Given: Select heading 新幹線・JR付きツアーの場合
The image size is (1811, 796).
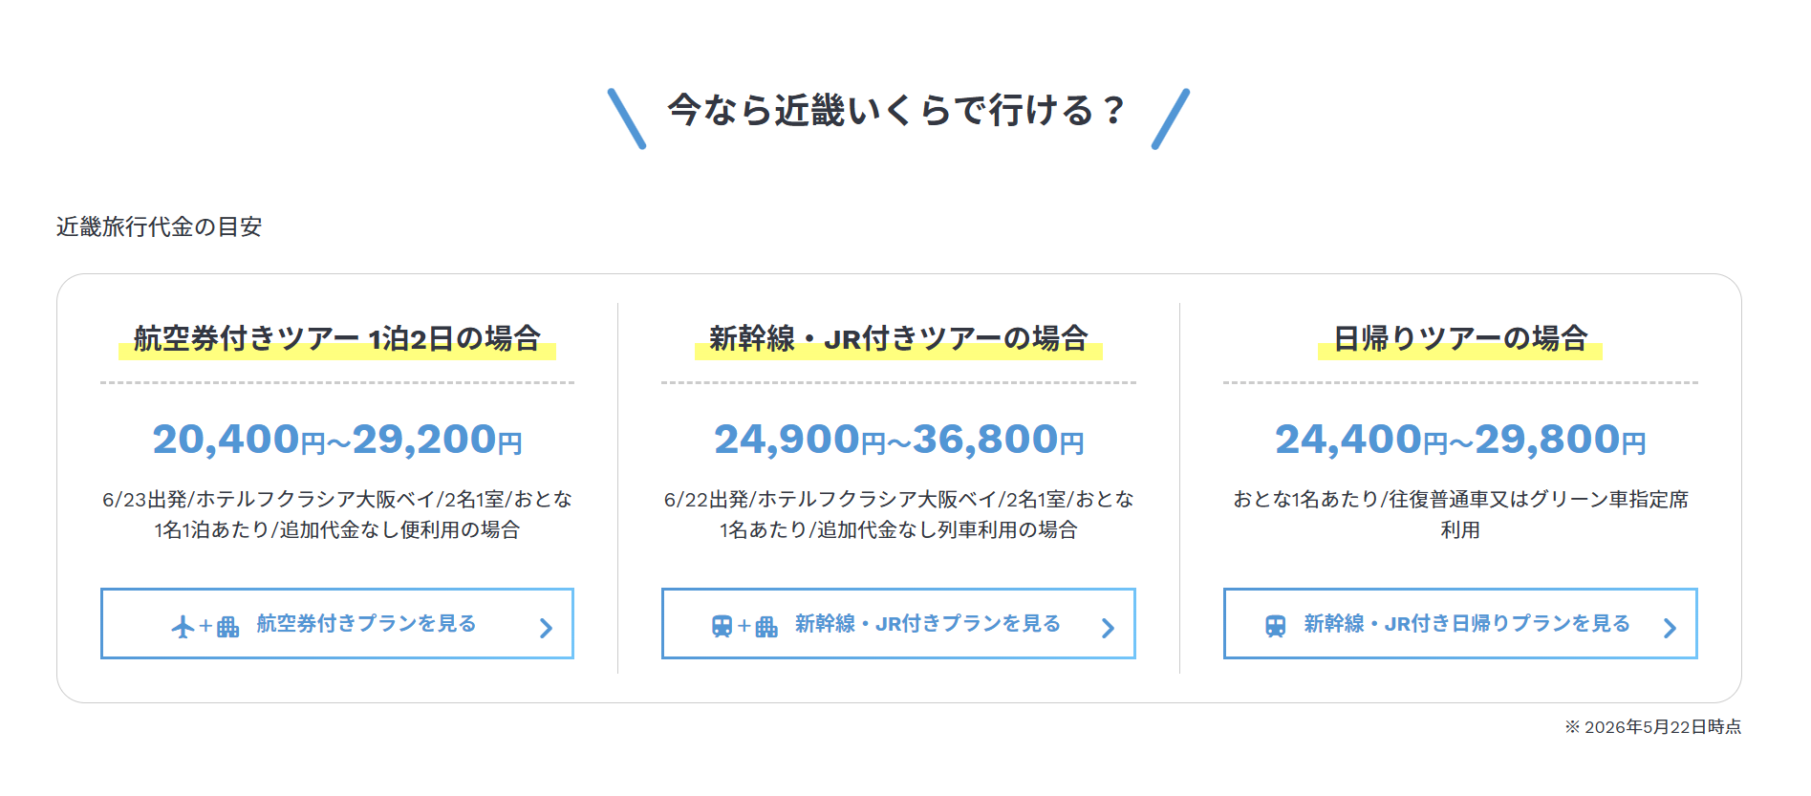Looking at the screenshot, I should pyautogui.click(x=898, y=338).
